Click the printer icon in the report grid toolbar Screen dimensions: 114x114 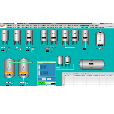[x=88, y=74]
